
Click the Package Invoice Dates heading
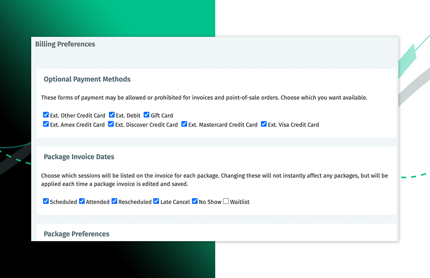coord(79,157)
